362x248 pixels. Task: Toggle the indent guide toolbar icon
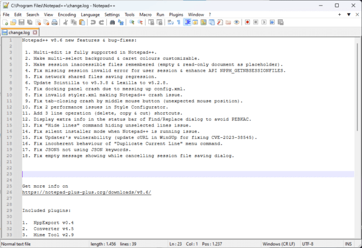tap(187, 23)
